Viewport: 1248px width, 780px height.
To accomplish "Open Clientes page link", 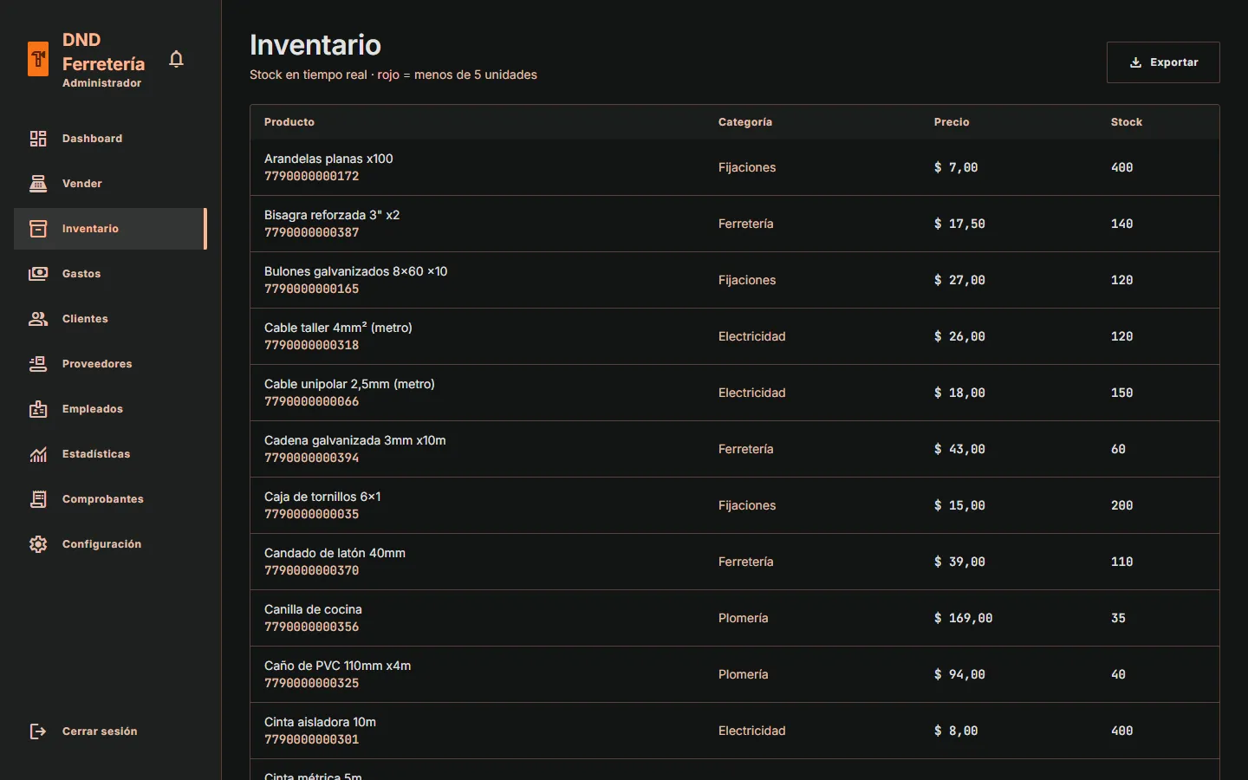I will click(110, 319).
